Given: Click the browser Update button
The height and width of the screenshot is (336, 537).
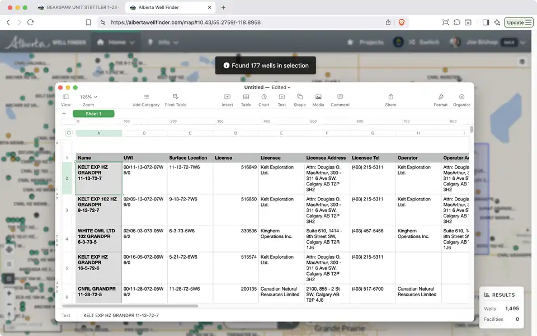Looking at the screenshot, I should point(519,22).
